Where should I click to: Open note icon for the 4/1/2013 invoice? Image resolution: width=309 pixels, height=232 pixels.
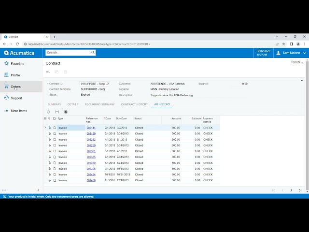pyautogui.click(x=55, y=140)
